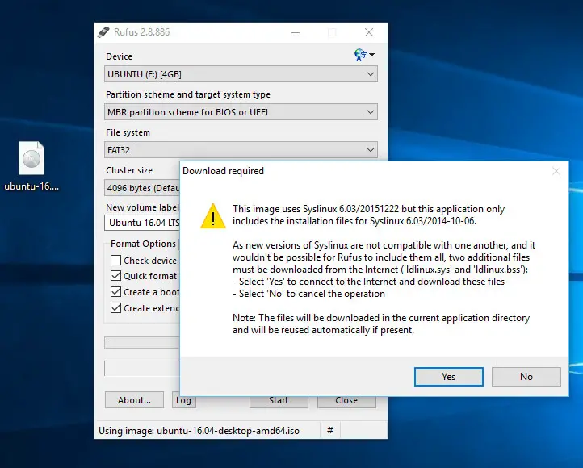Click the 'Device' label in Rufus
This screenshot has width=583, height=468.
click(x=119, y=56)
